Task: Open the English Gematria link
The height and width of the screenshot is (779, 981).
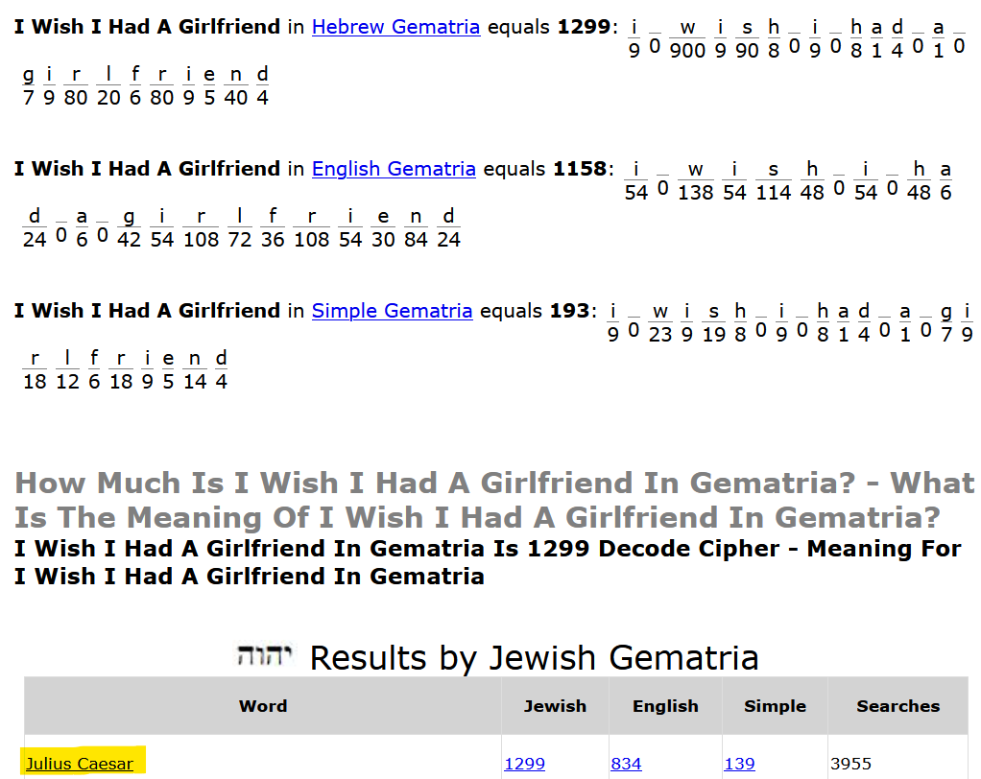Action: tap(394, 169)
